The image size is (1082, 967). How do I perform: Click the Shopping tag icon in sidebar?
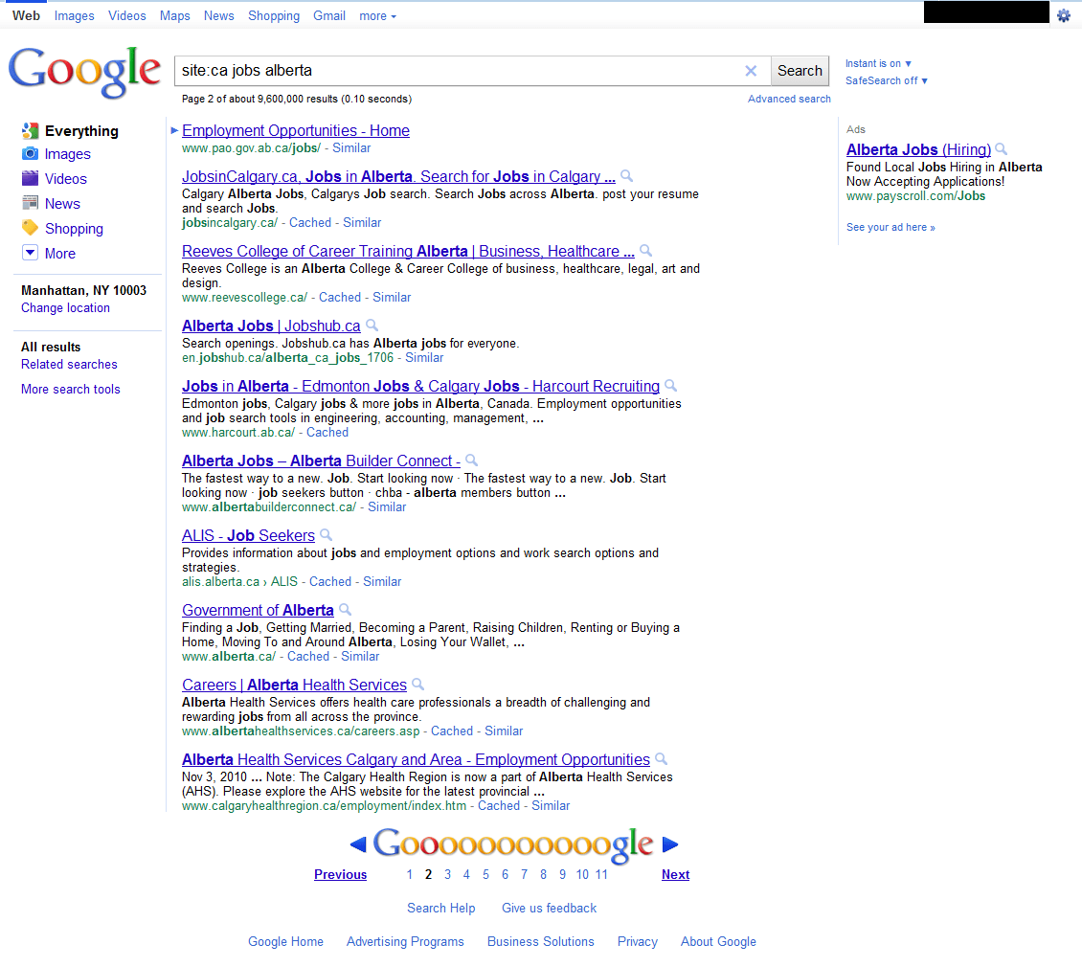[31, 228]
